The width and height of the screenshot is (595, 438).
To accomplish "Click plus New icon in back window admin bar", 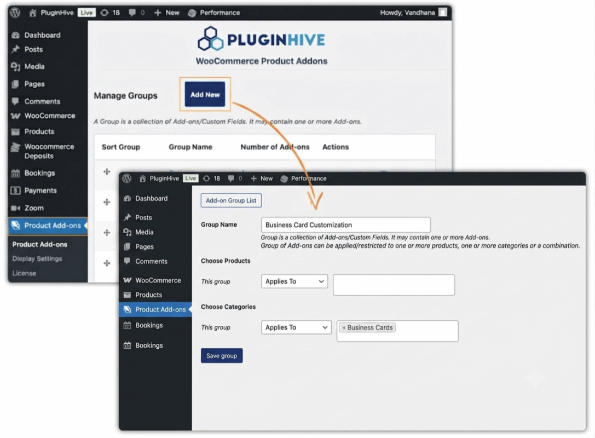I will (x=158, y=13).
